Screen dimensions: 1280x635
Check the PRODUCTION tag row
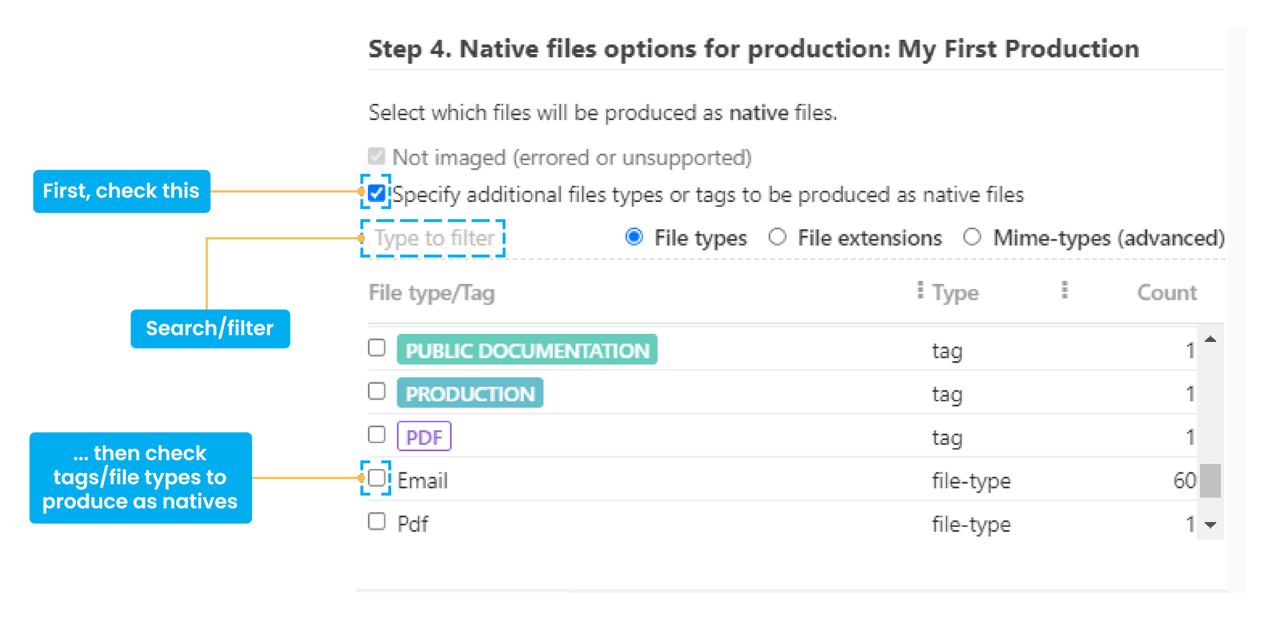(x=376, y=391)
